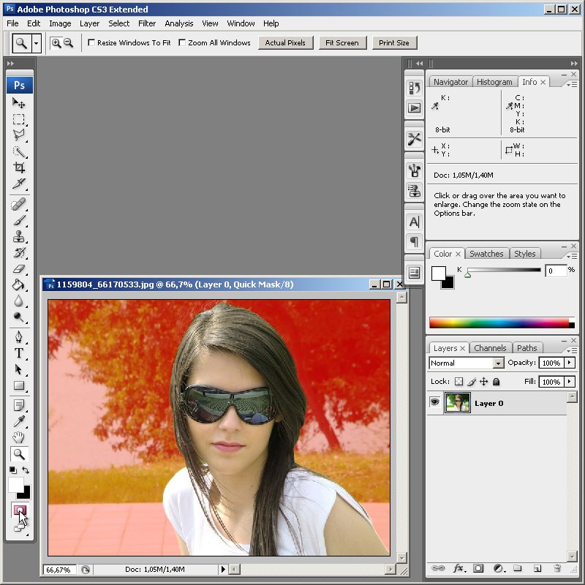Click the color spectrum ramp
The image size is (585, 585).
pos(502,323)
